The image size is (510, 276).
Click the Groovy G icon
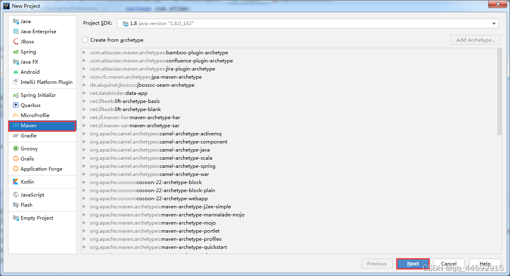[16, 149]
